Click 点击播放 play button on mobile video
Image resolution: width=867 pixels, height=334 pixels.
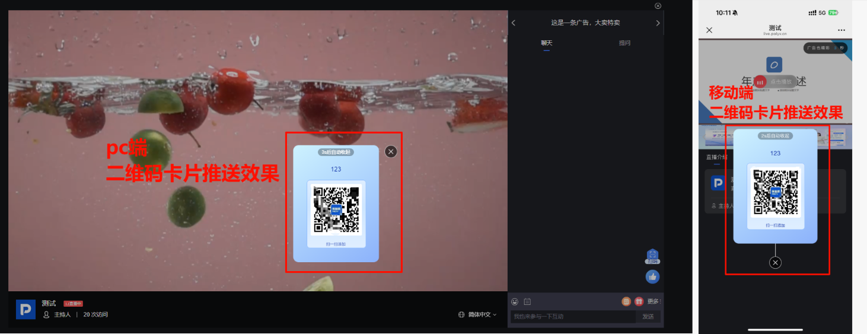[x=776, y=82]
